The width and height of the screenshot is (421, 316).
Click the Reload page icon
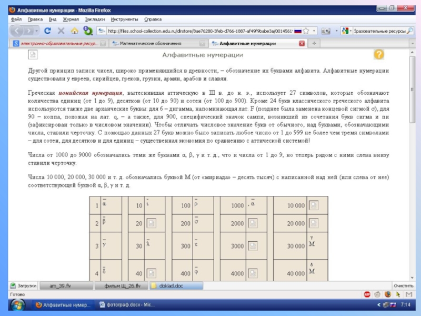pos(47,31)
